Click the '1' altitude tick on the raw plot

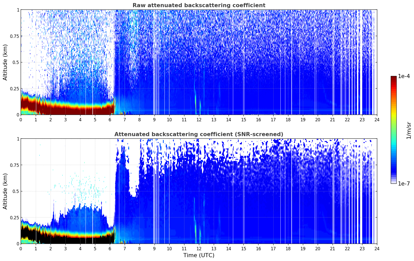[18, 10]
